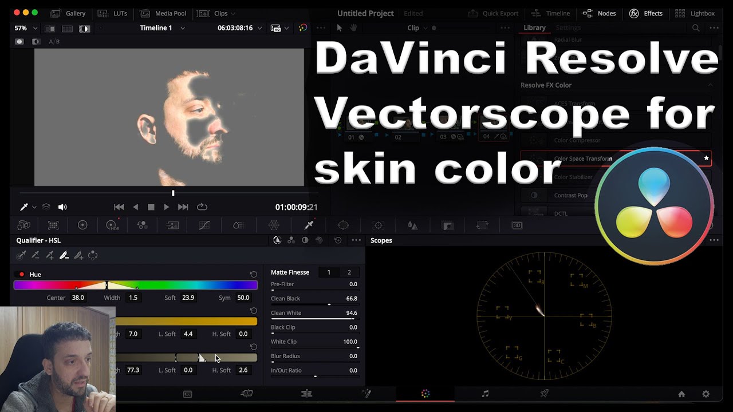Jump to first frame
Screen dimensions: 733x412
point(119,207)
